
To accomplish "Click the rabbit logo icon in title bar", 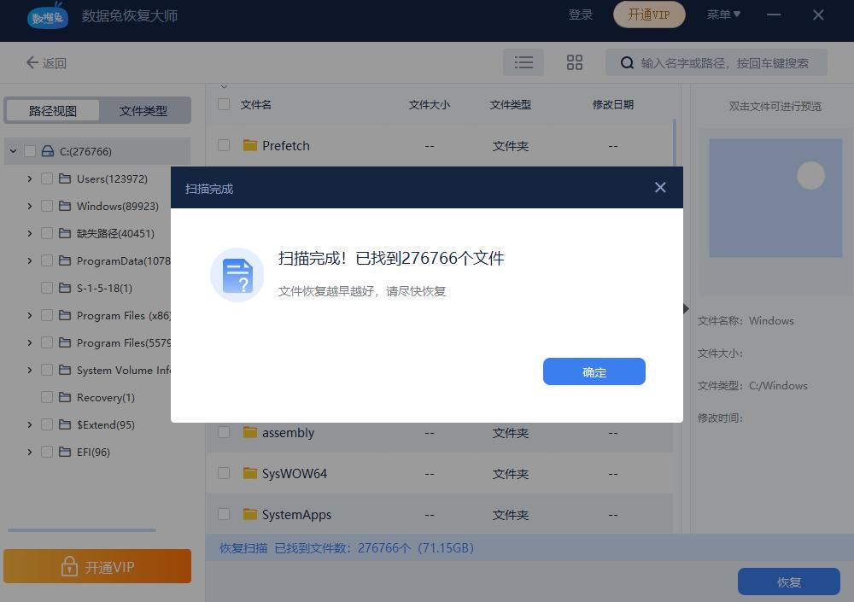I will (x=47, y=17).
